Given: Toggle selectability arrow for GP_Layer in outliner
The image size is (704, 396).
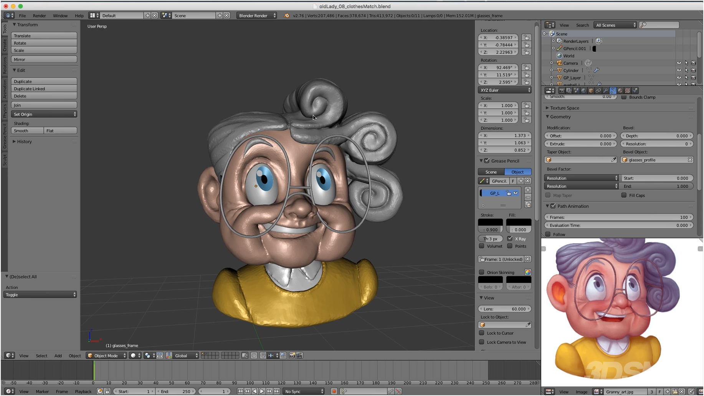Looking at the screenshot, I should (686, 78).
